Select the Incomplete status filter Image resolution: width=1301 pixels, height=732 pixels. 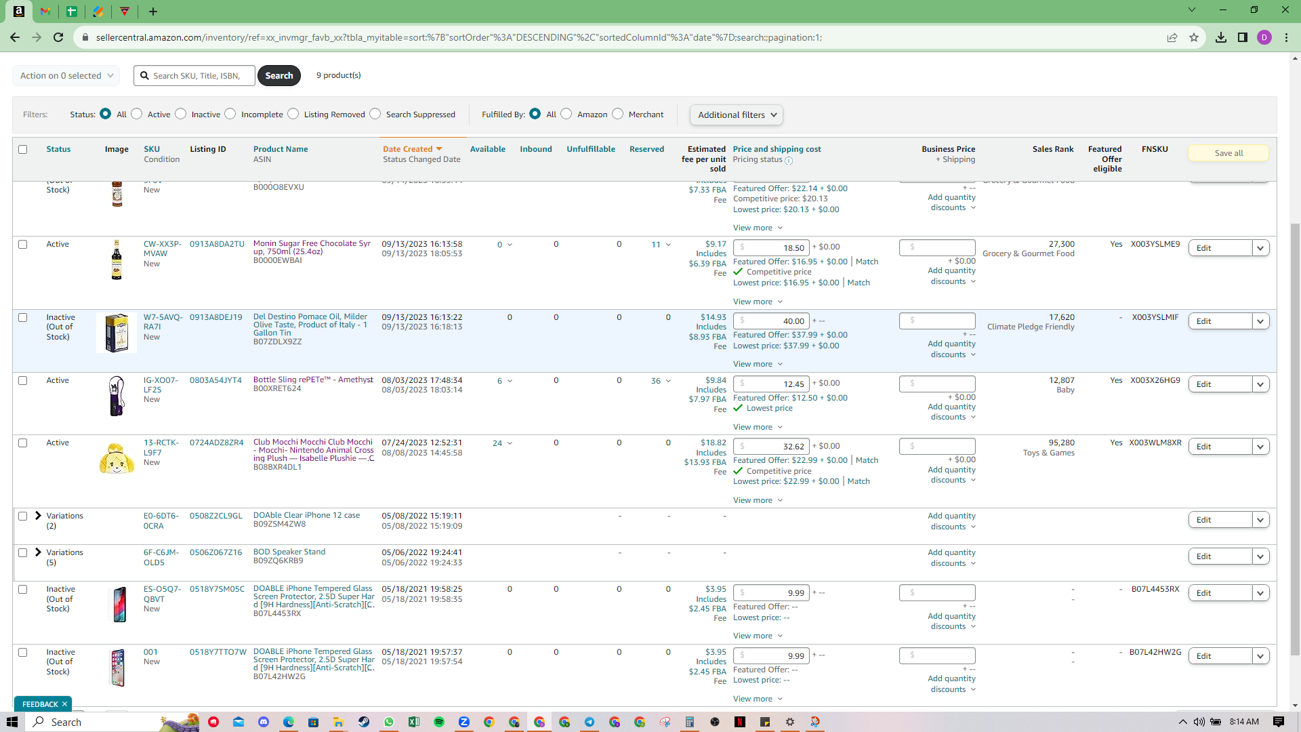click(230, 114)
